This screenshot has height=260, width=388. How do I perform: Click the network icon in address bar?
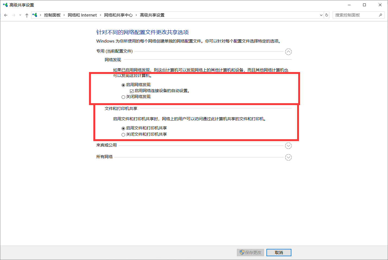[35, 15]
